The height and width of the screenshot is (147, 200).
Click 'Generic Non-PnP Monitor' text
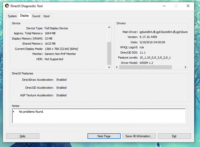60,54
